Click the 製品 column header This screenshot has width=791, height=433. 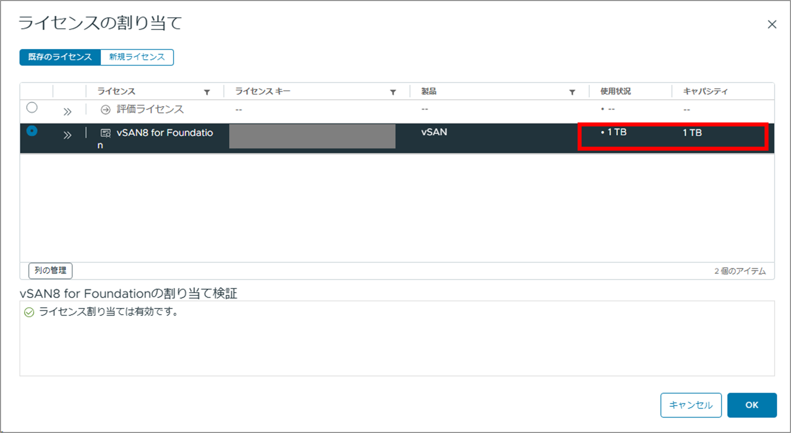click(x=429, y=91)
